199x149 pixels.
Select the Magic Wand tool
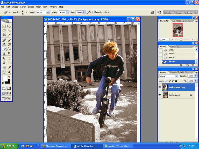click(9, 31)
